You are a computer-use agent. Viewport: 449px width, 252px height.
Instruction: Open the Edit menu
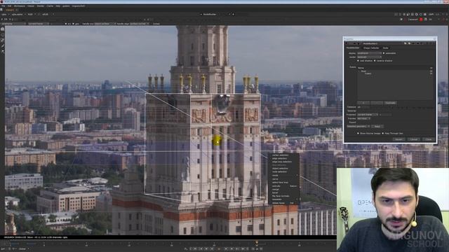pos(9,6)
